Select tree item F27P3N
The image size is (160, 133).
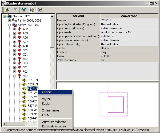[33, 106]
